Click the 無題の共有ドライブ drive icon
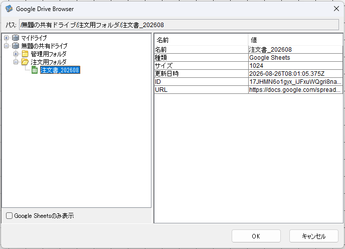Screen dimensions: 345x249 16,46
